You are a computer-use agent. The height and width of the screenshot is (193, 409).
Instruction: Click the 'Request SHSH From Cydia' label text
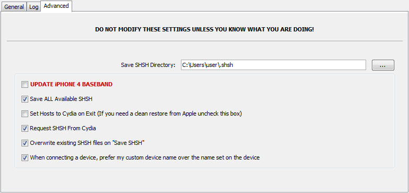pyautogui.click(x=63, y=128)
